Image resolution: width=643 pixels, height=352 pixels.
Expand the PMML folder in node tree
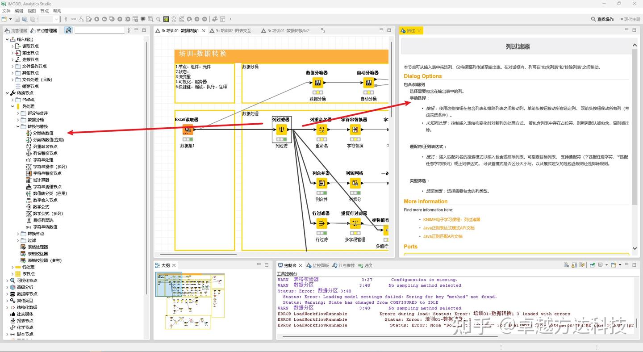13,100
